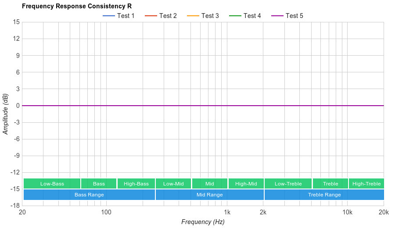395x228 pixels.
Task: Click the High-Bass band block
Action: tap(136, 184)
